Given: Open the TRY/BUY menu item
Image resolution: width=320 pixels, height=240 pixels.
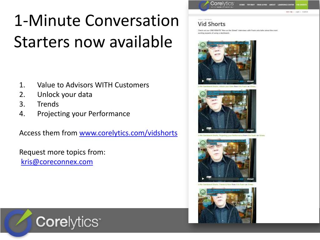Looking at the screenshot, I should 251,4.
